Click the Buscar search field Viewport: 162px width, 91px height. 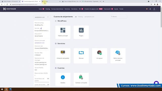[x=119, y=17]
